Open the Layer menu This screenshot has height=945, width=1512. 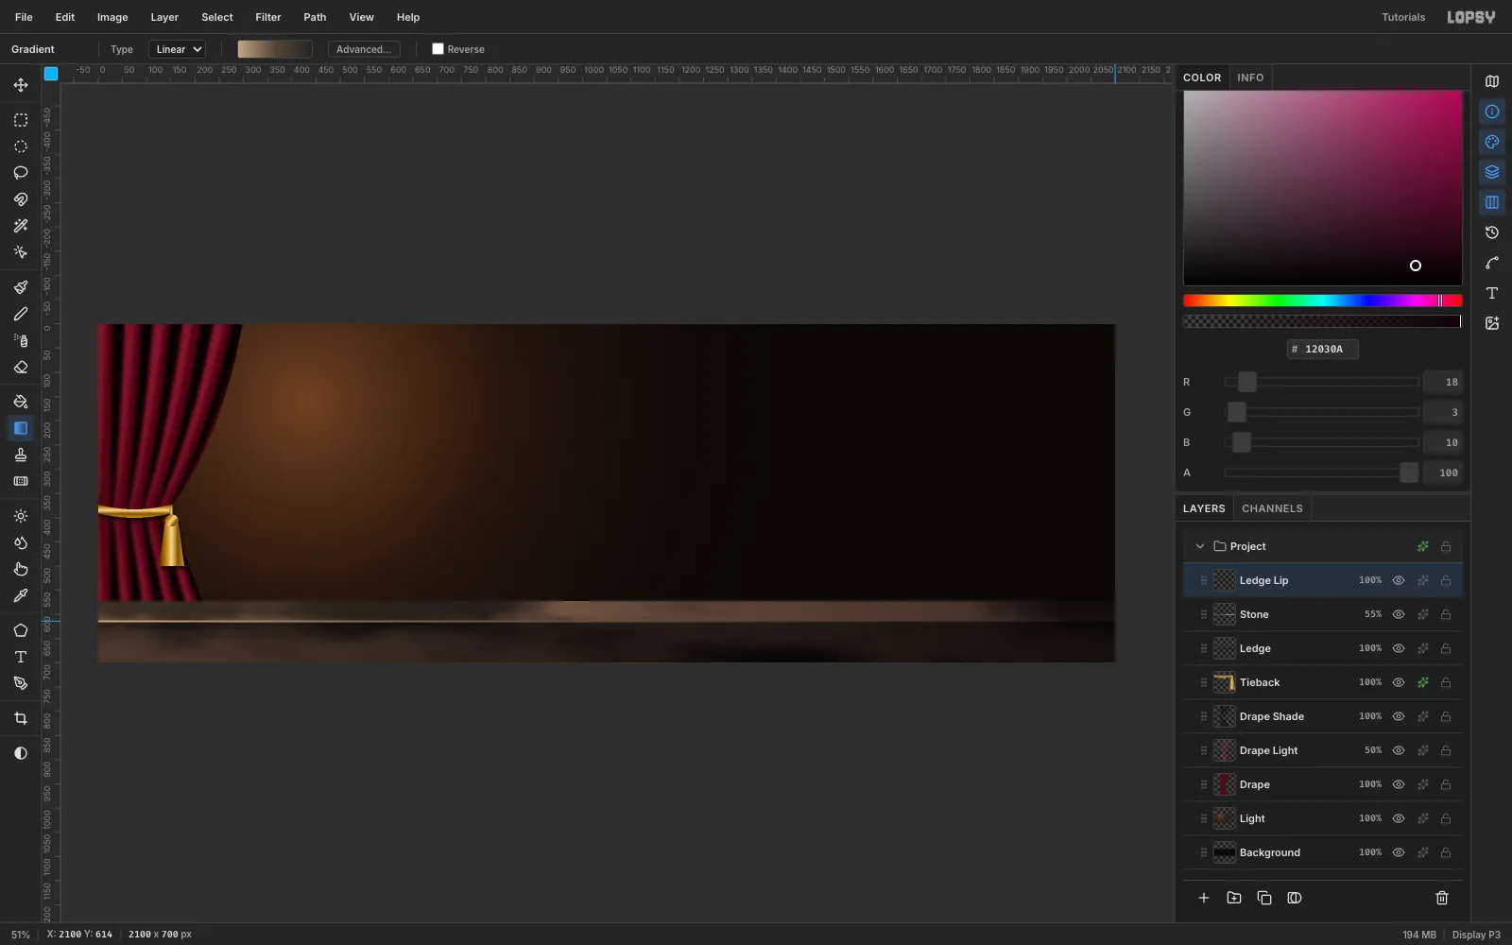[x=164, y=17]
